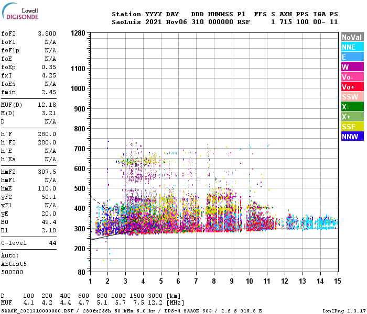Viewport: 367px width, 314px height.
Task: Click the B1 value 2.18
Action: point(49,230)
